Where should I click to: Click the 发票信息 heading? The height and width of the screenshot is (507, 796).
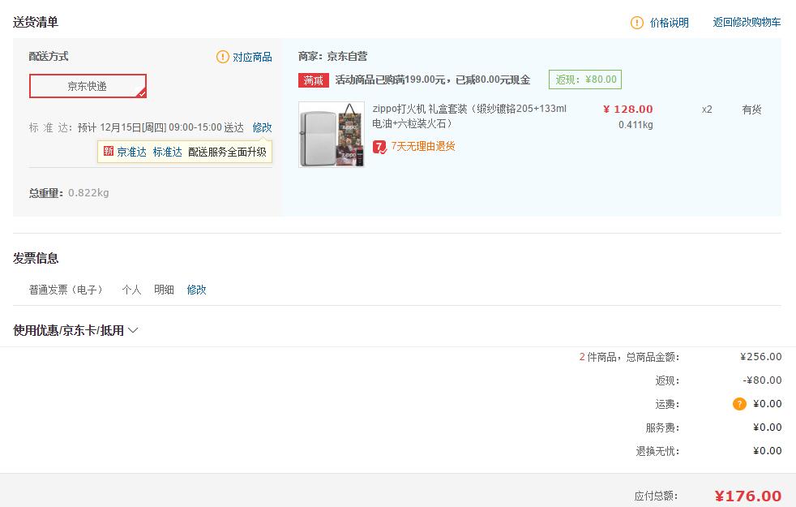click(x=36, y=258)
